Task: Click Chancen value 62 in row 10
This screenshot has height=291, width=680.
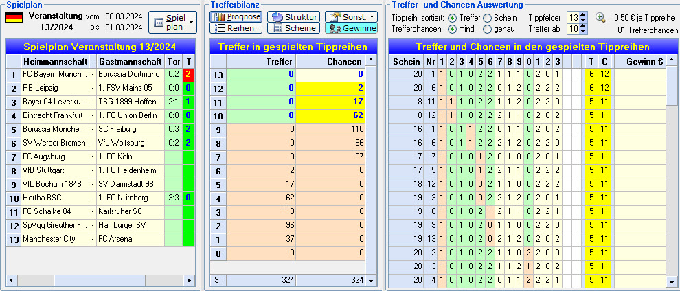Action: [x=330, y=115]
